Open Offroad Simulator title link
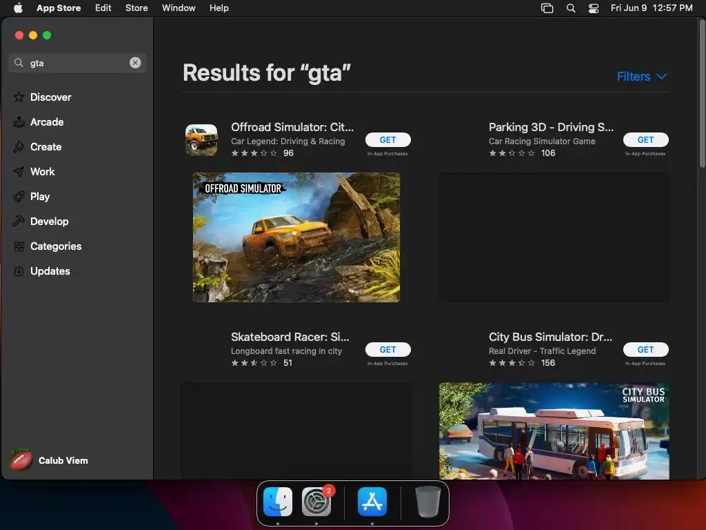 click(292, 127)
